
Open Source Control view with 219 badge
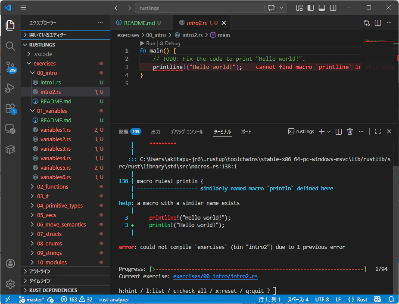click(11, 67)
